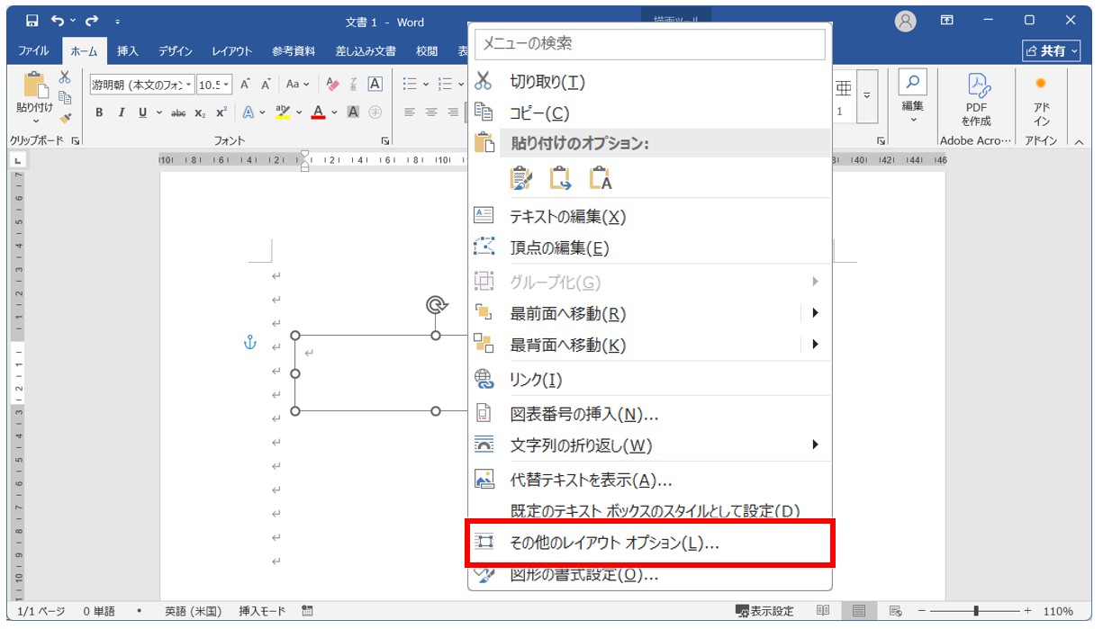Select the format painter brush
1103x629 pixels.
pos(65,118)
